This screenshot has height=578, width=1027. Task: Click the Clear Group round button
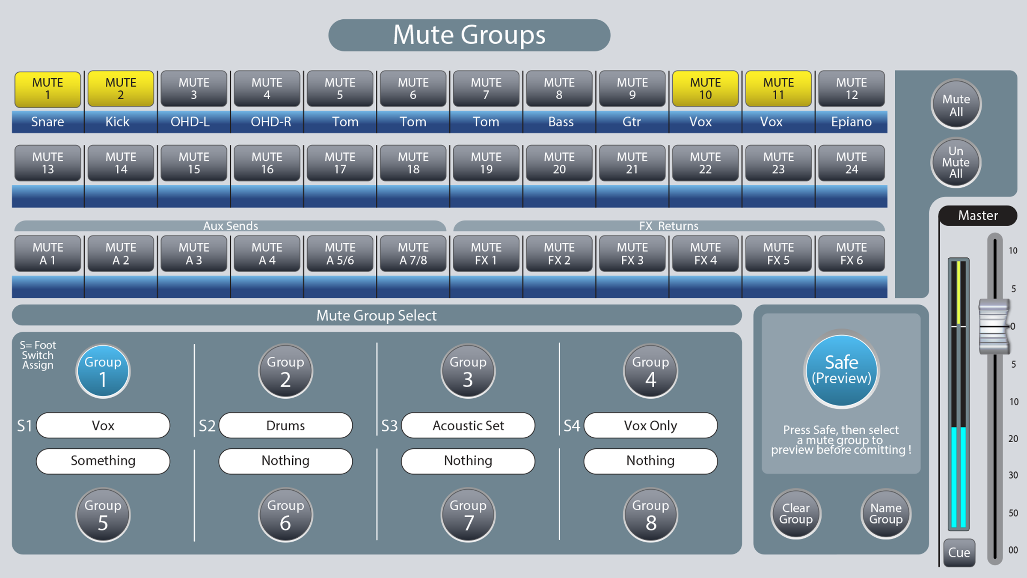coord(796,513)
